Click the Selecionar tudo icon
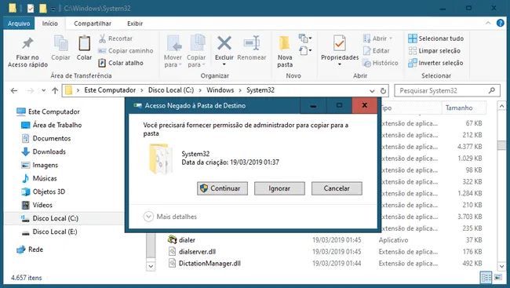This screenshot has height=288, width=510. [413, 38]
